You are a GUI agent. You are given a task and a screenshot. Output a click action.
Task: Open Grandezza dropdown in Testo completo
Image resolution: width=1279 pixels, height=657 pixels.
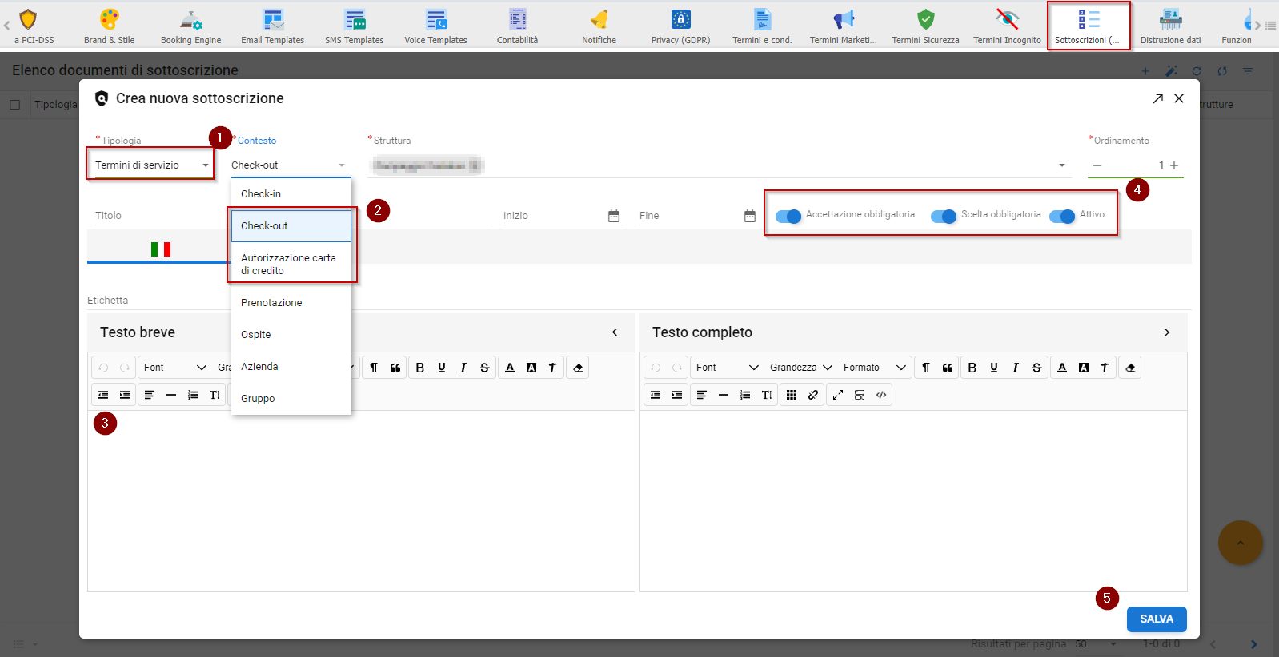click(800, 368)
